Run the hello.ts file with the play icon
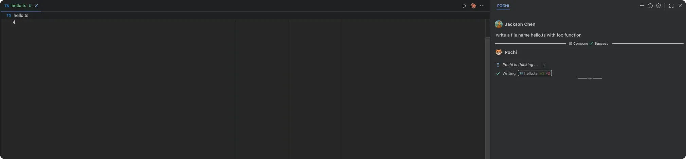The height and width of the screenshot is (159, 686). click(464, 6)
